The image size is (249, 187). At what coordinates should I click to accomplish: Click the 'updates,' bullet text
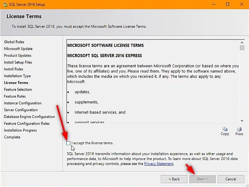[x=82, y=92]
